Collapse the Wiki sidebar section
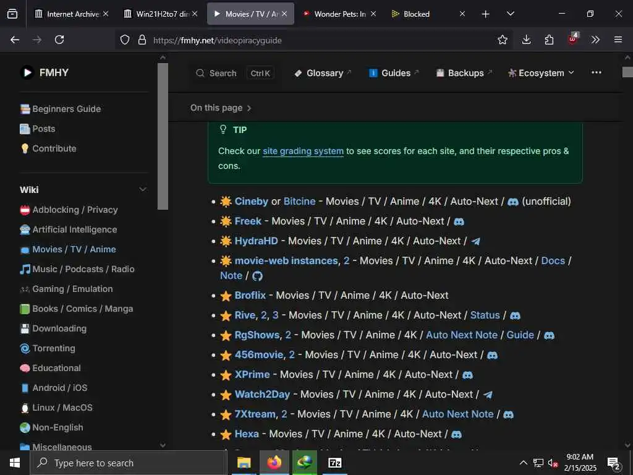Screen dimensions: 633x475 (x=143, y=189)
